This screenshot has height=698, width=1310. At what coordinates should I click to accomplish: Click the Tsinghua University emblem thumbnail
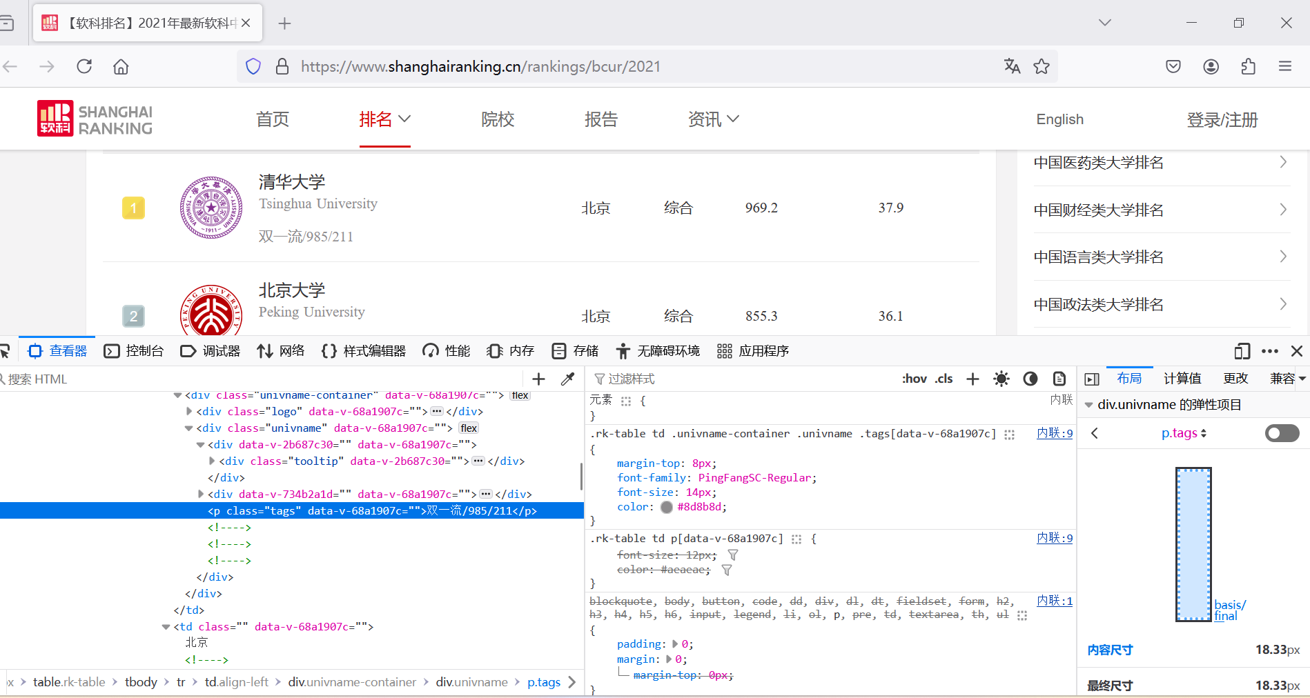coord(211,208)
